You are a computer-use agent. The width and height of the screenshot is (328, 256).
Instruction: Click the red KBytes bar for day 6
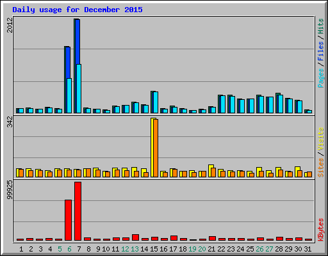(x=68, y=220)
